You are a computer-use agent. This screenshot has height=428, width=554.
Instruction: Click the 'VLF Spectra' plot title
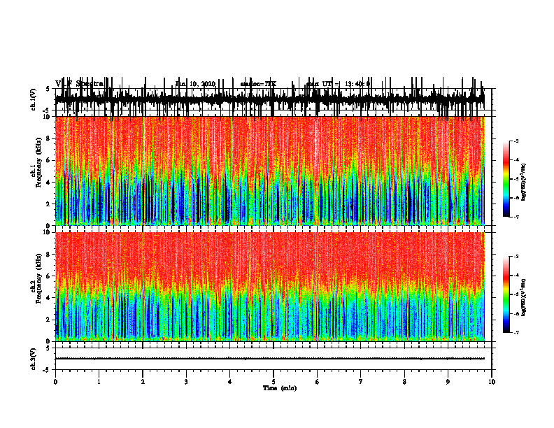click(80, 83)
